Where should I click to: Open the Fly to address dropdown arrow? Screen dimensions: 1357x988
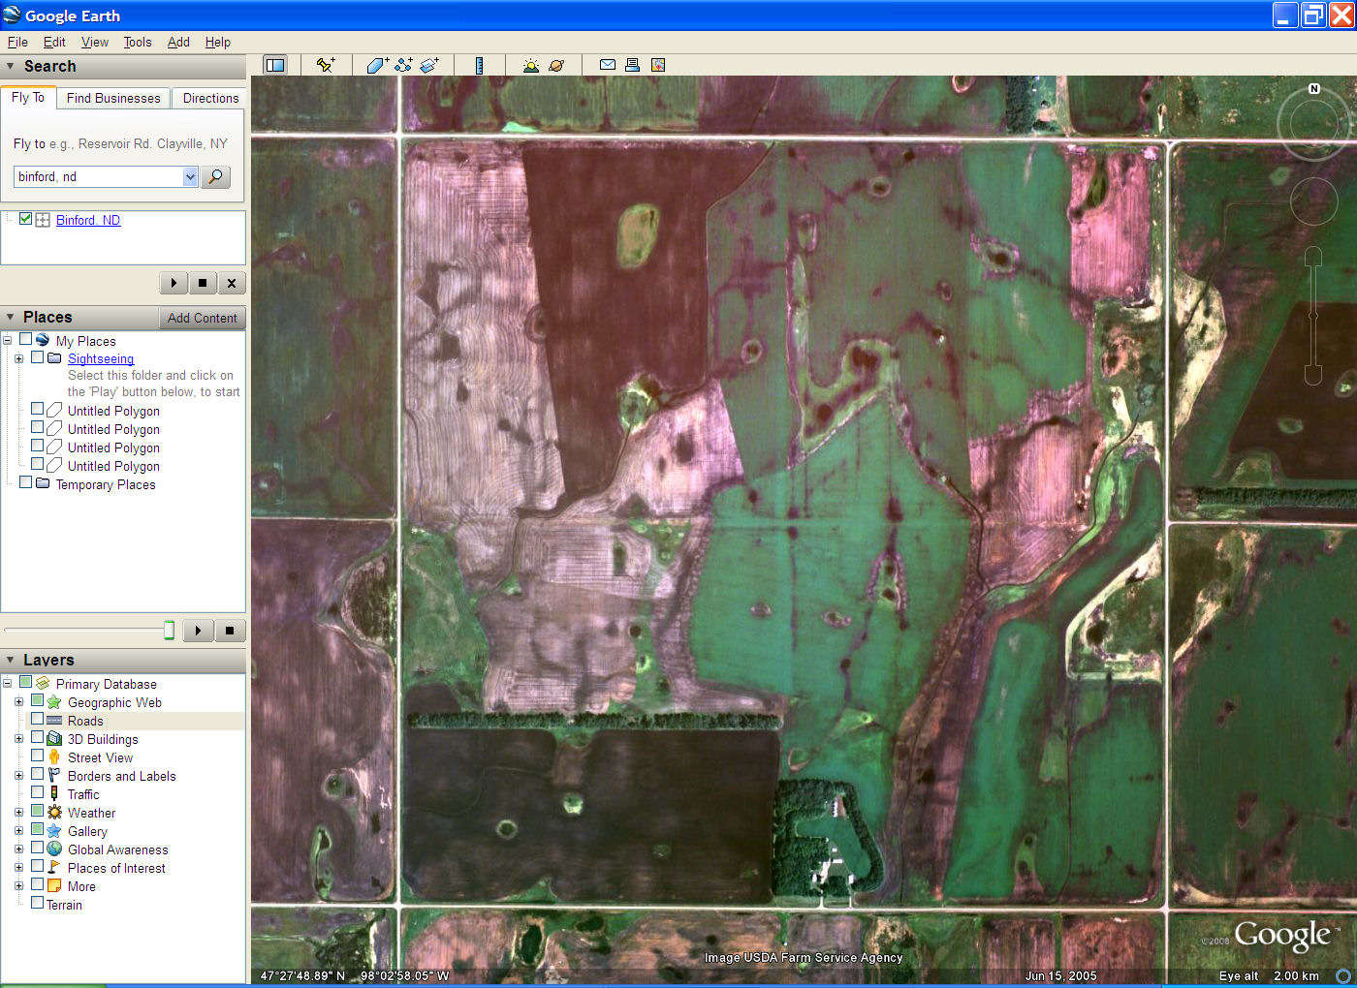[190, 176]
